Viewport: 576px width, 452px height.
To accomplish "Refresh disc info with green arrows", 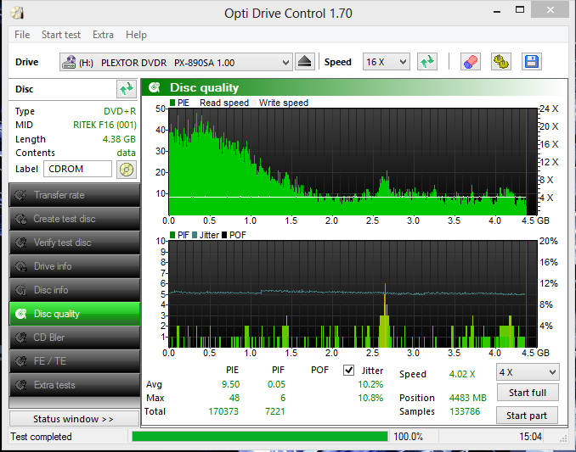I will click(x=127, y=89).
